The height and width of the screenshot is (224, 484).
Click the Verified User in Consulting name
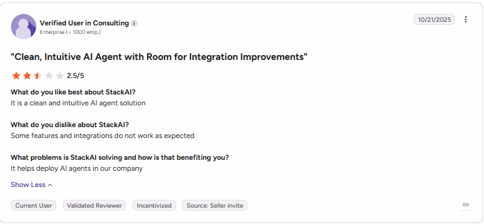(x=84, y=23)
